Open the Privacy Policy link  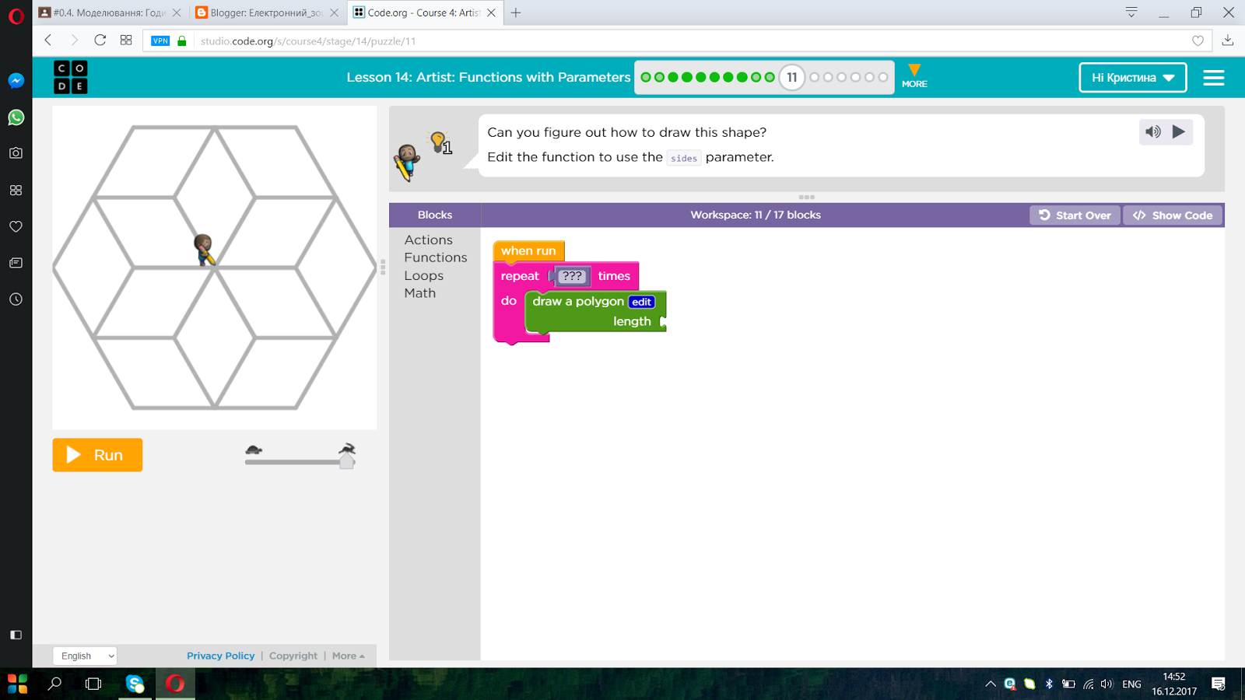221,656
